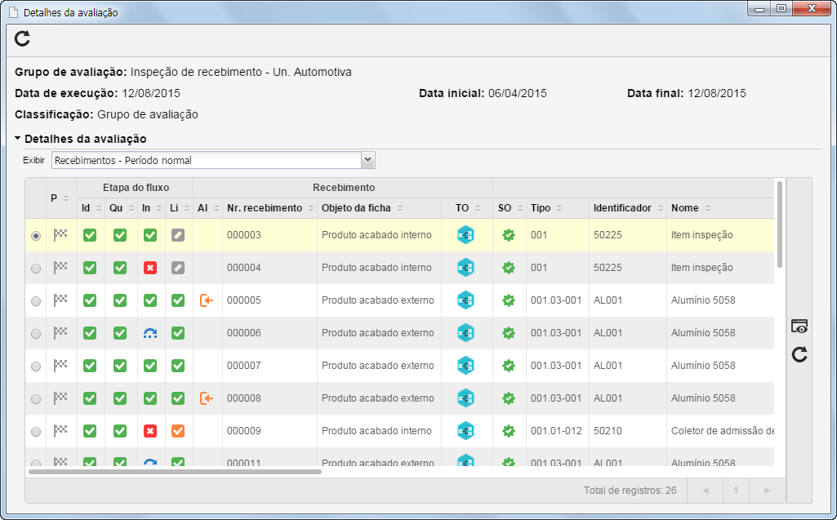
Task: Click the vertical scrollbar of the table
Action: 780,224
